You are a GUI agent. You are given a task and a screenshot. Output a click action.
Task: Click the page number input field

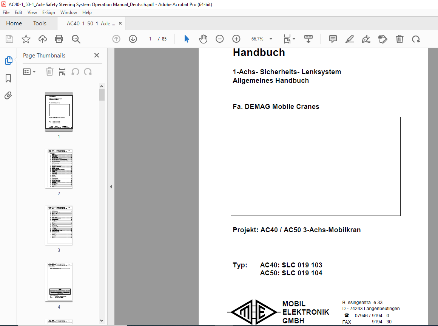150,39
